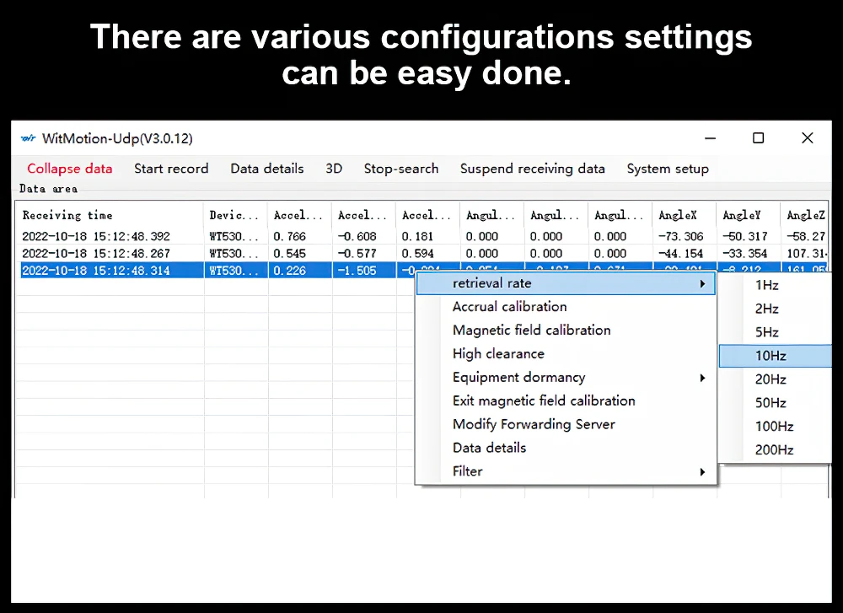Click the cell showing -1.505
The width and height of the screenshot is (843, 613).
pos(357,271)
